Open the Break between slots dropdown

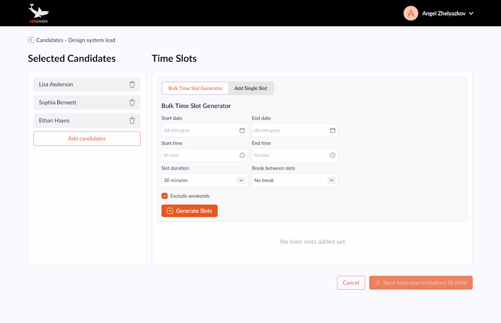331,181
